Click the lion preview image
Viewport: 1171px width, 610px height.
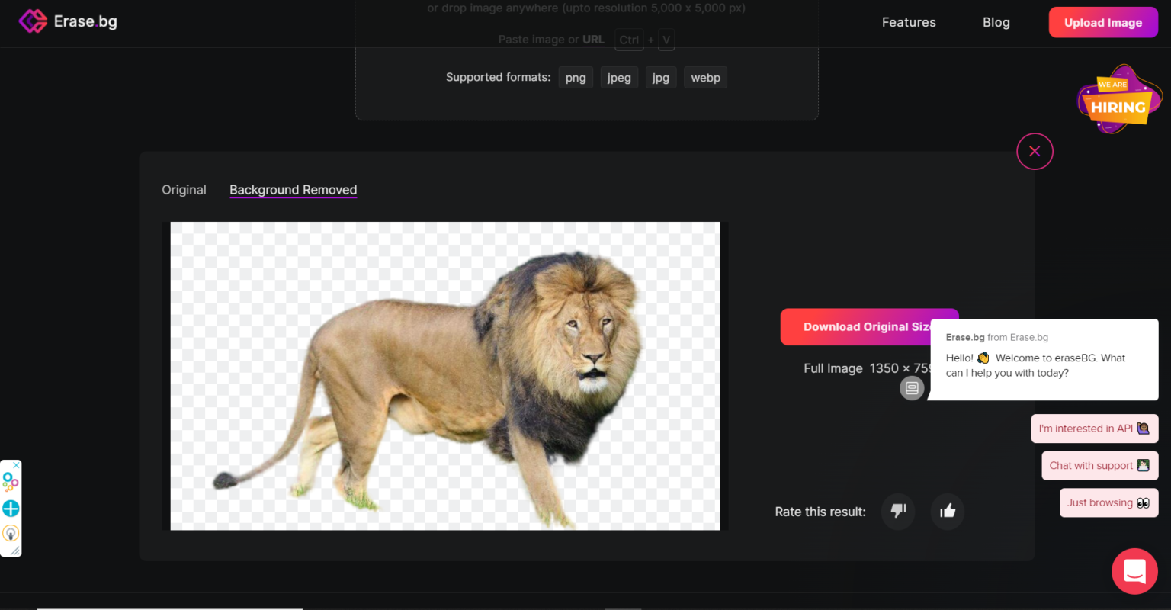pos(444,376)
